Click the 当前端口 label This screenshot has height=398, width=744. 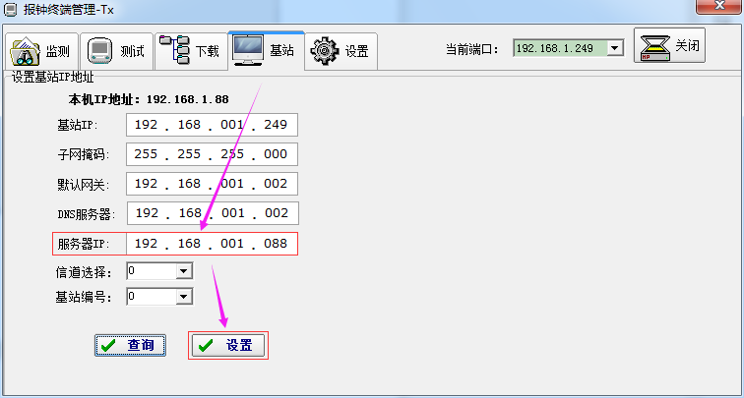coord(472,49)
